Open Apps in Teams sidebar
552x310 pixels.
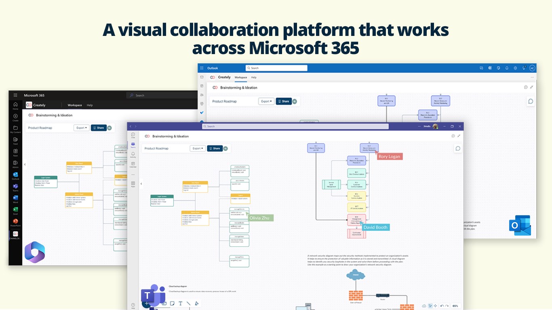pos(133,184)
